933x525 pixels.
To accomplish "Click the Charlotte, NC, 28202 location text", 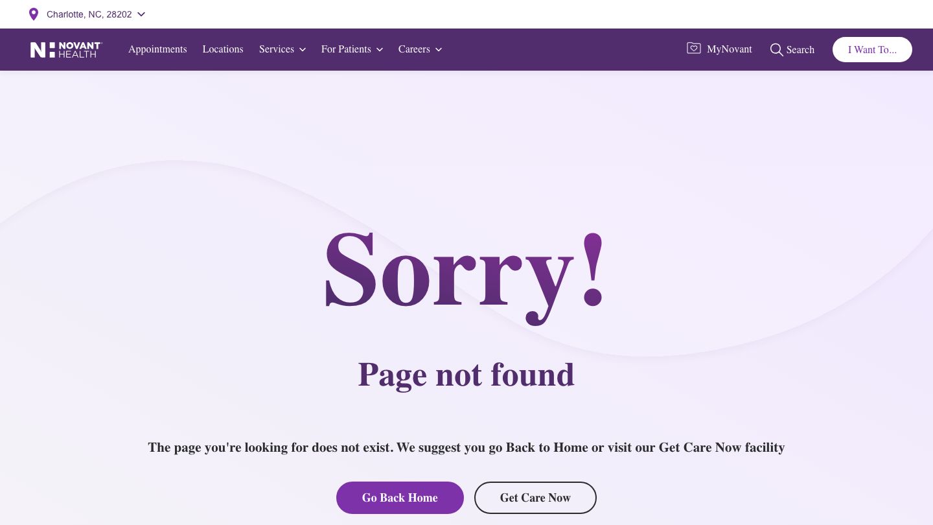I will click(89, 14).
